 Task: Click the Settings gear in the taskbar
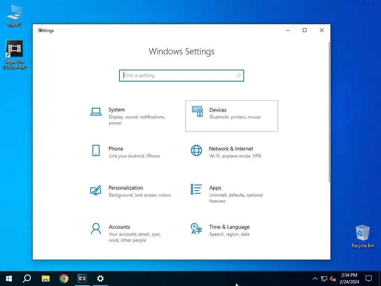click(100, 279)
